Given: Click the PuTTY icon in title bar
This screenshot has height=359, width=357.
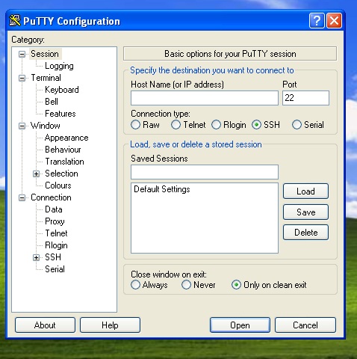Looking at the screenshot, I should tap(15, 21).
